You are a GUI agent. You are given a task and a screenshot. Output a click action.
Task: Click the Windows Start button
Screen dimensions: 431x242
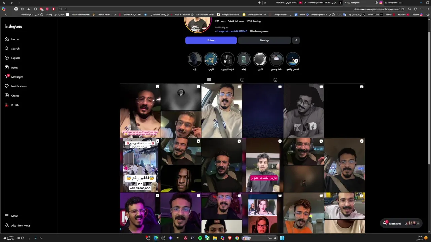coord(282,238)
